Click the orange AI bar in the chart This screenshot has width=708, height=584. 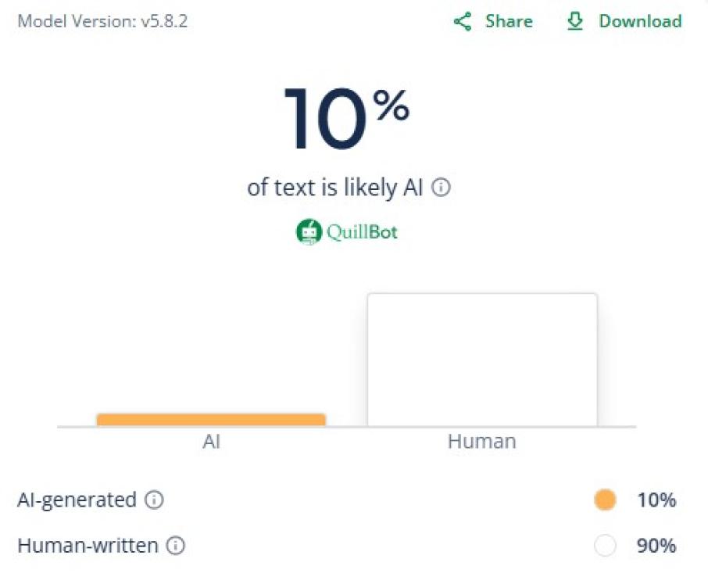point(209,419)
